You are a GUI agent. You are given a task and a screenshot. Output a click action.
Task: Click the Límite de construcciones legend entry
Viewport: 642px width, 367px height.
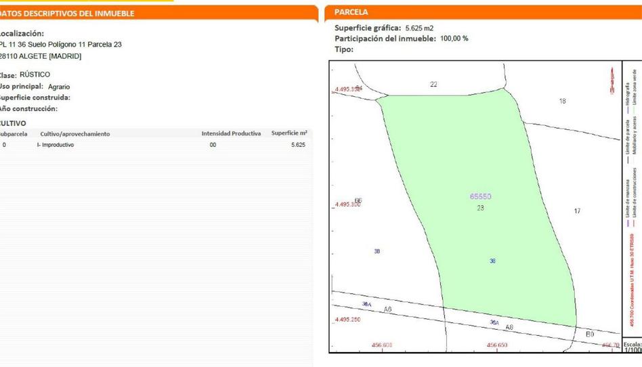pyautogui.click(x=635, y=198)
